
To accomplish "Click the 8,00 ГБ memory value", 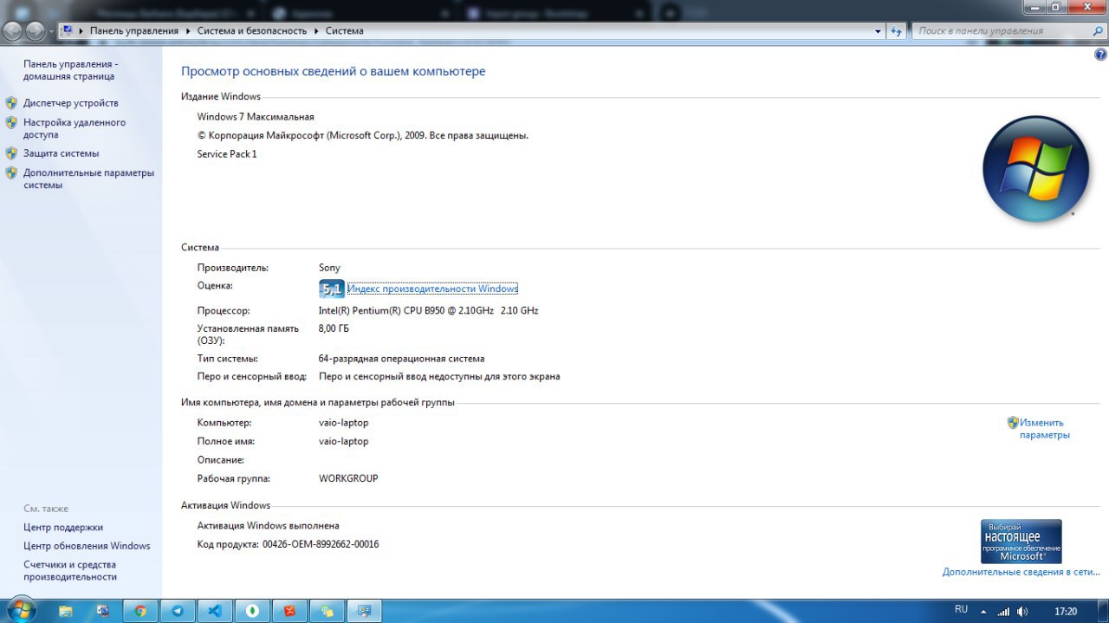I will (x=334, y=328).
